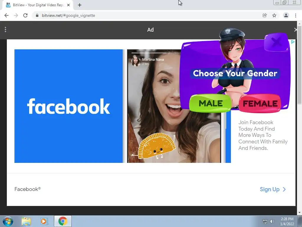Open the Chrome profile menu
This screenshot has width=302, height=227.
pos(286,15)
